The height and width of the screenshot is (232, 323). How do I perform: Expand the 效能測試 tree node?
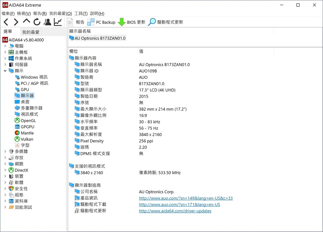[5, 207]
